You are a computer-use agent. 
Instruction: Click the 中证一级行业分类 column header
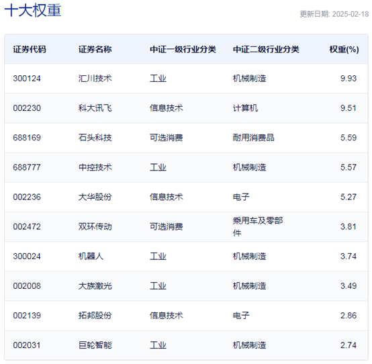(x=183, y=49)
